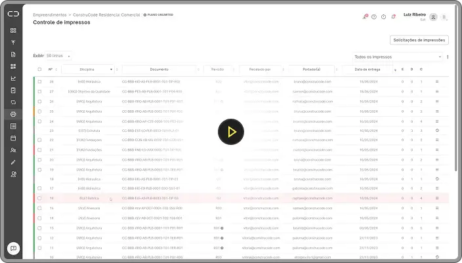Open the print control icon in sidebar
The width and height of the screenshot is (462, 263).
(13, 114)
